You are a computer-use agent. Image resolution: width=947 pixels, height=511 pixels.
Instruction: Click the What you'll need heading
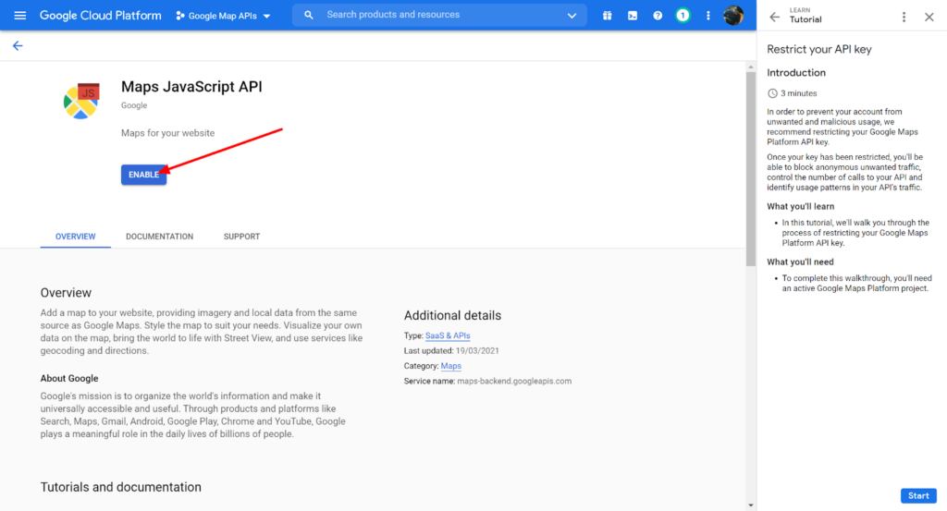coord(800,262)
